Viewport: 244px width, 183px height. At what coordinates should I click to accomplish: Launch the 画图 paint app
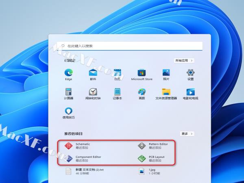coord(142,94)
